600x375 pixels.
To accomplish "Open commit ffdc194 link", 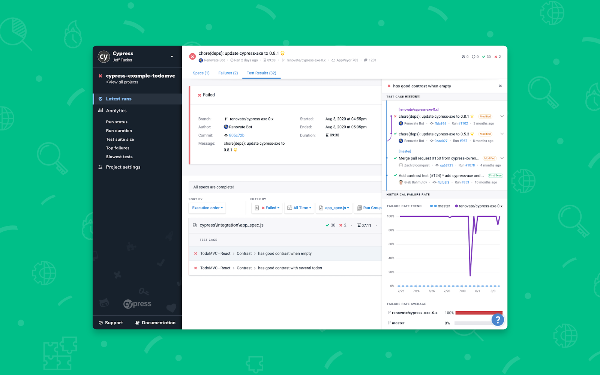I will 440,123.
